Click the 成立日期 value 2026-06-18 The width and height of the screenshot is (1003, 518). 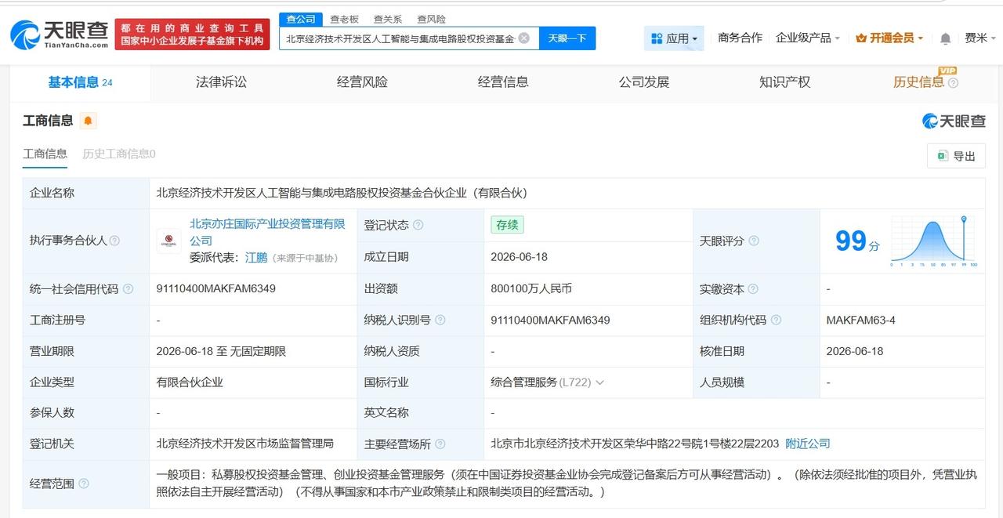point(519,257)
